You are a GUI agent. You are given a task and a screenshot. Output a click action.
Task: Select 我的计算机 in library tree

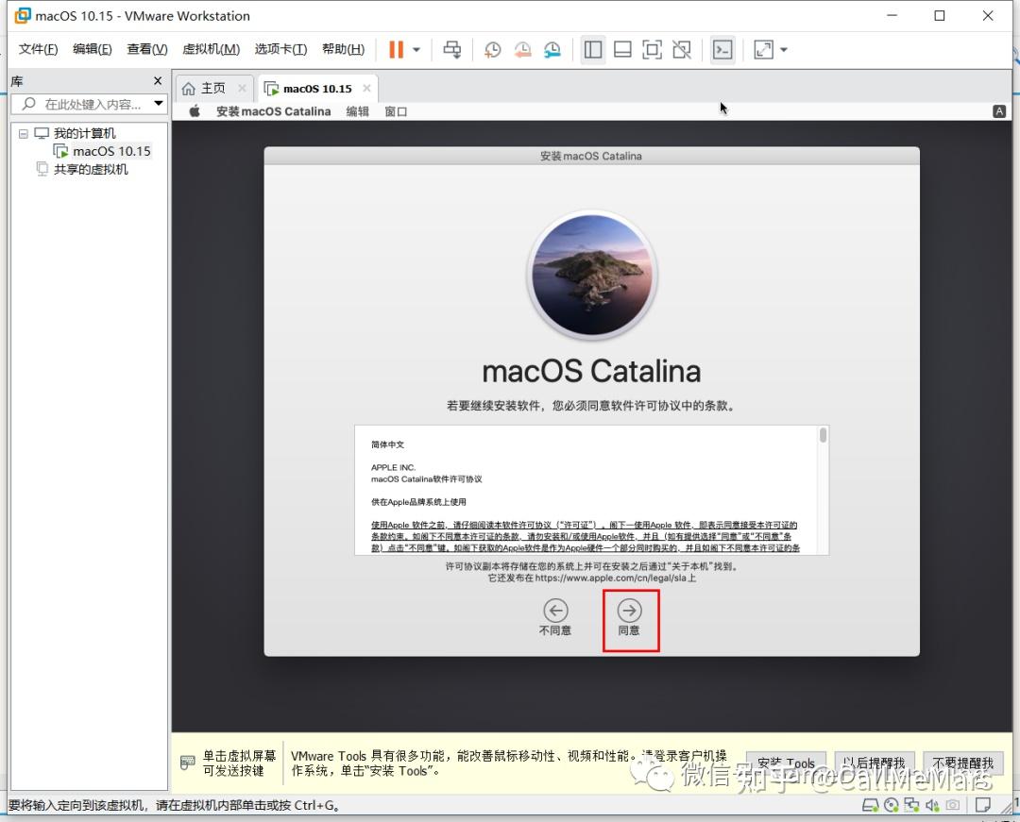85,133
